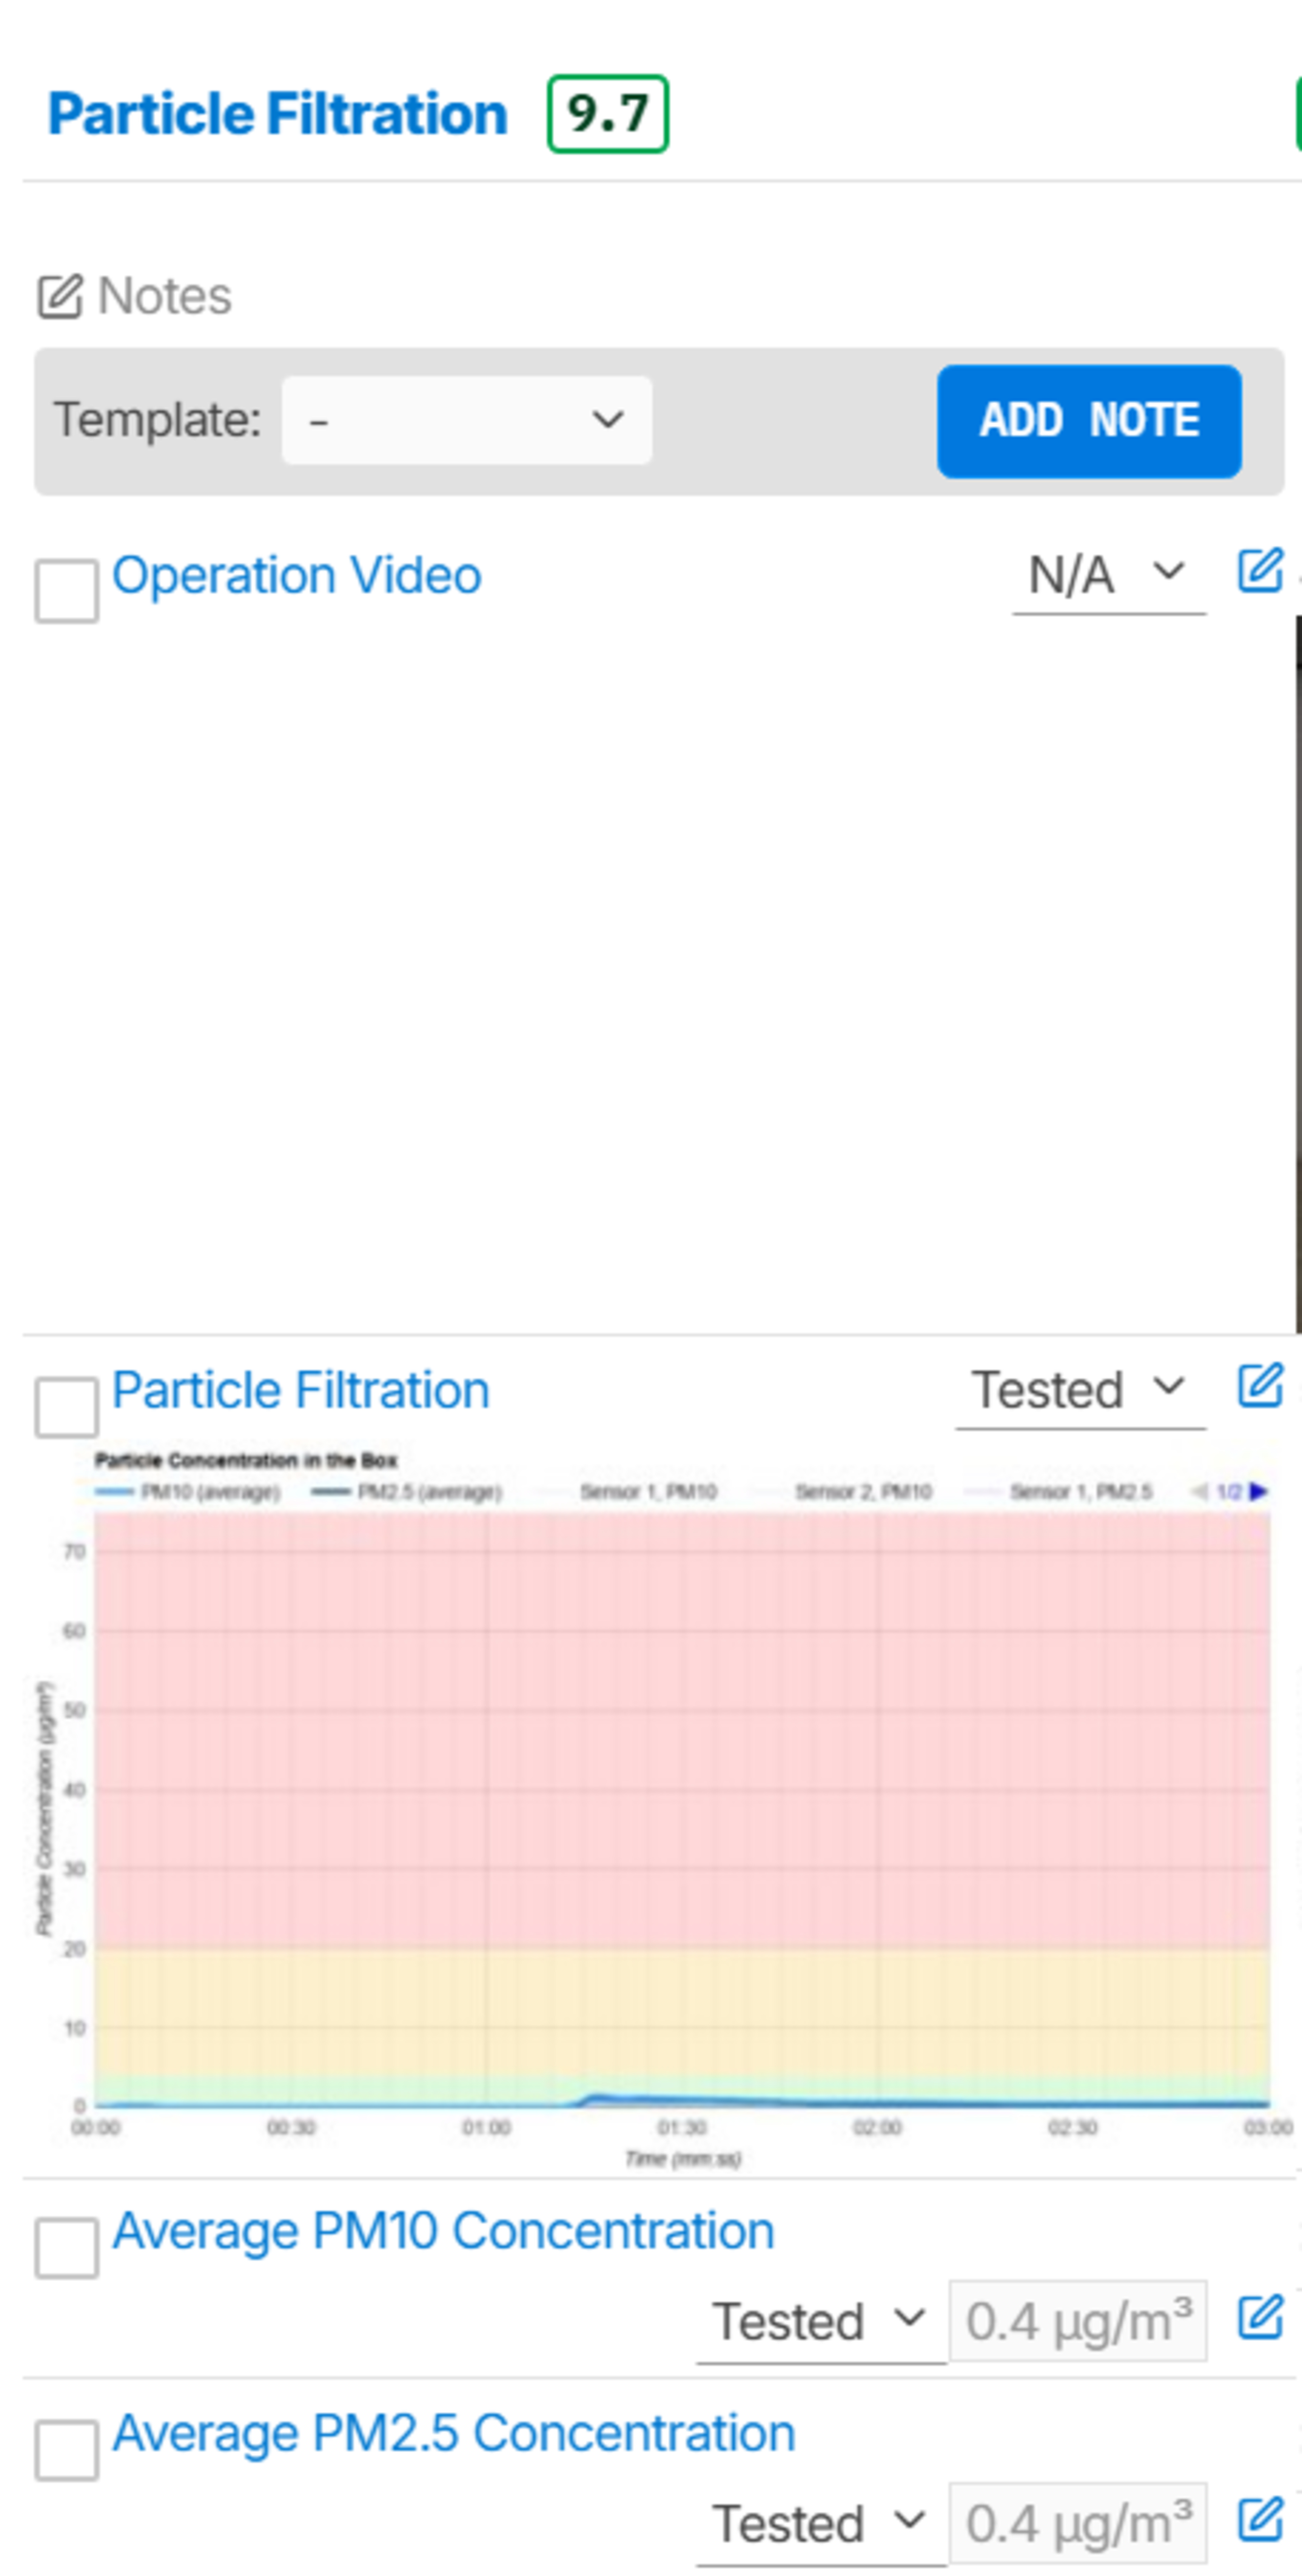Open the Template dropdown
This screenshot has height=2576, width=1302.
(x=467, y=420)
